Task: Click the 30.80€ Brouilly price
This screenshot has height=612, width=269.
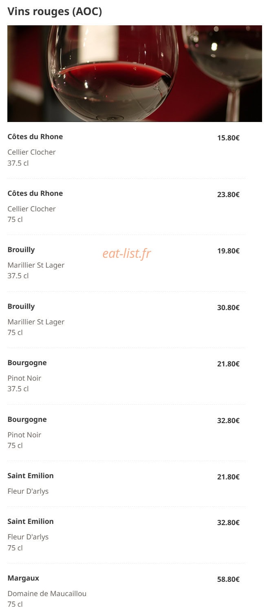Action: pyautogui.click(x=228, y=308)
